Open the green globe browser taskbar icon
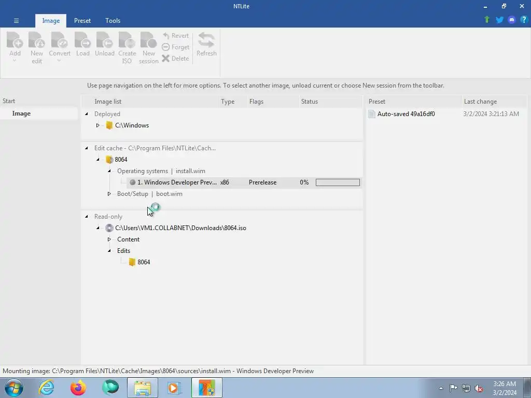 pyautogui.click(x=110, y=388)
